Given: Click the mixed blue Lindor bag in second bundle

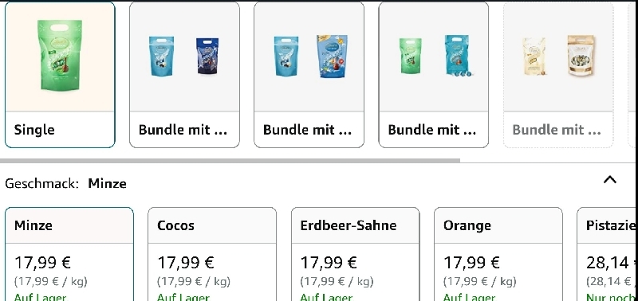Looking at the screenshot, I should click(332, 57).
